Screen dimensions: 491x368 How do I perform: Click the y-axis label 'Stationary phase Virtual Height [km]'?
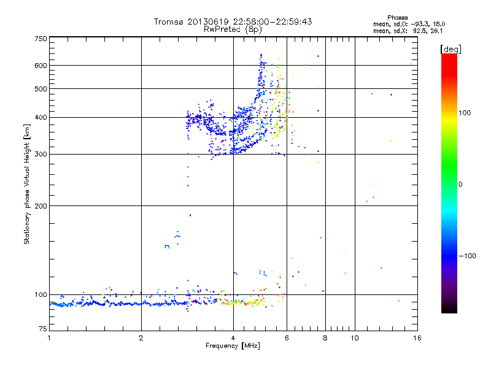[27, 184]
